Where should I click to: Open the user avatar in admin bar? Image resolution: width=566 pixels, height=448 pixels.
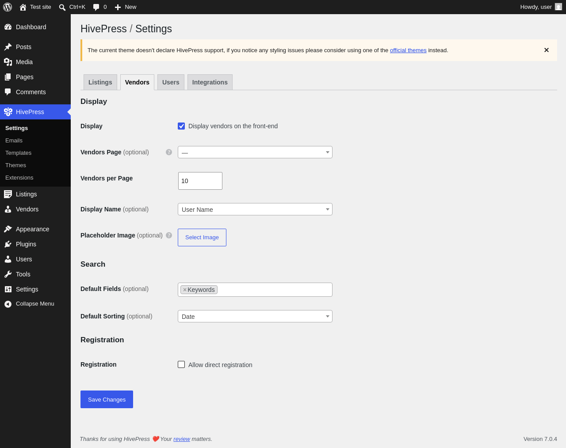[558, 7]
